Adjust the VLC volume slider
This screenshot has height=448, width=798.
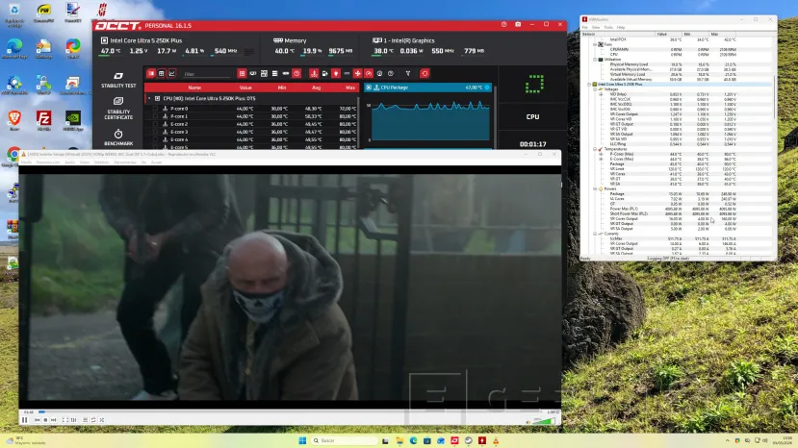tap(544, 420)
